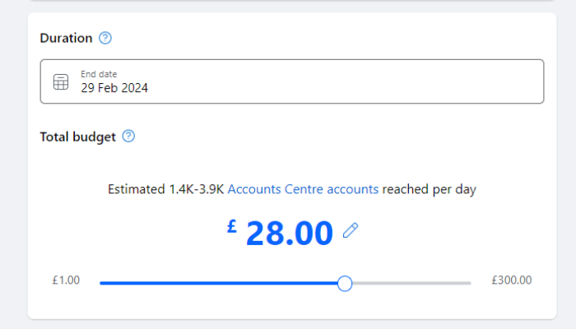Click the 'reached per day' text
Viewport: 576px width, 329px height.
click(x=430, y=189)
